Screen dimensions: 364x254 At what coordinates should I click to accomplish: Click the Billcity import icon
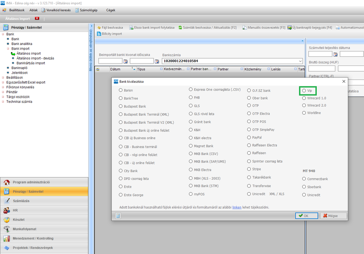tap(99, 34)
